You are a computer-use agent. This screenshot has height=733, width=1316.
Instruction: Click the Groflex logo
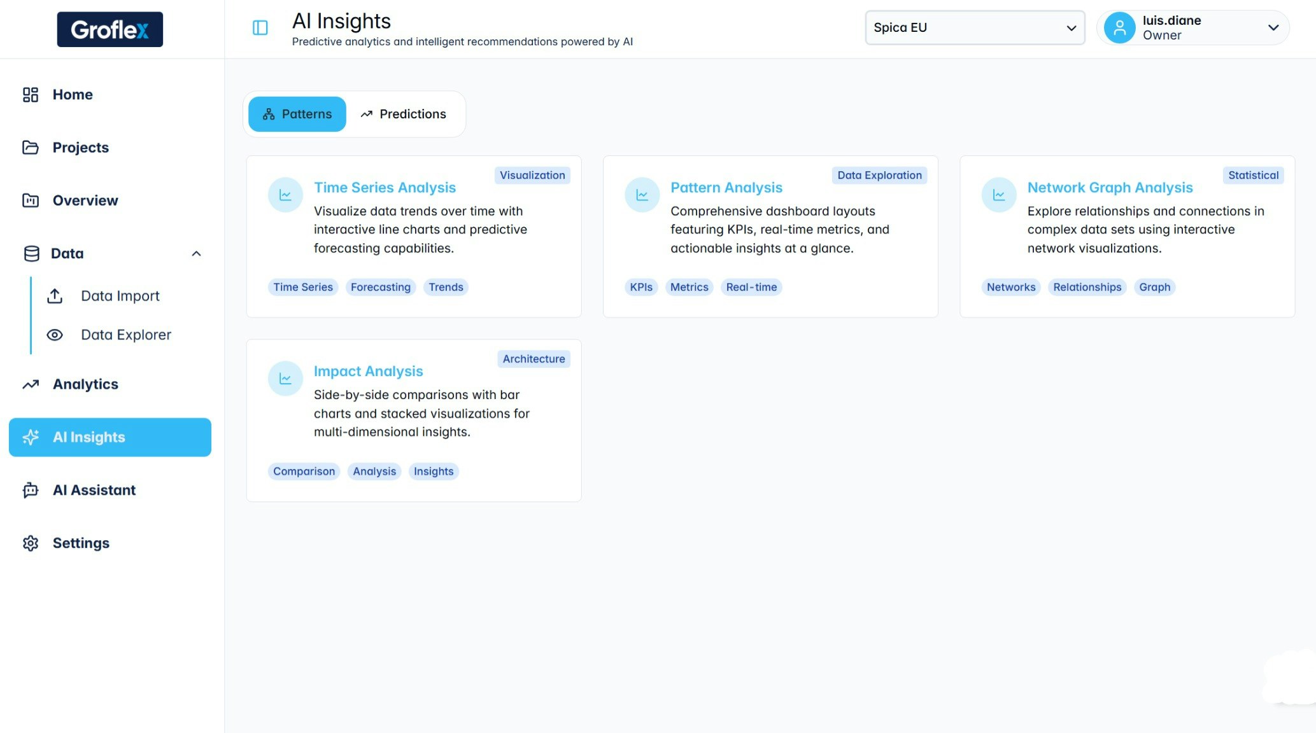coord(109,29)
